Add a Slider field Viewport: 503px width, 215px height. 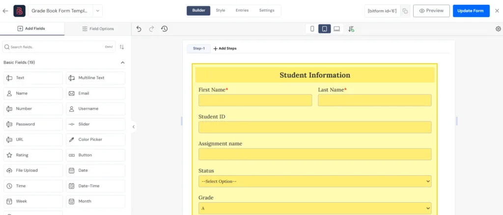click(x=96, y=124)
